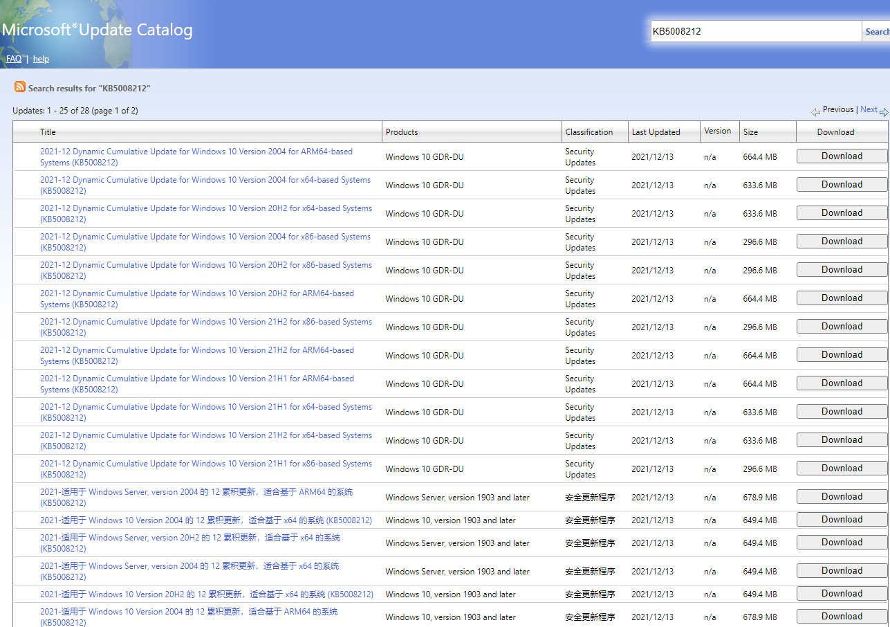
Task: Click the Next page arrow icon
Action: coord(884,112)
